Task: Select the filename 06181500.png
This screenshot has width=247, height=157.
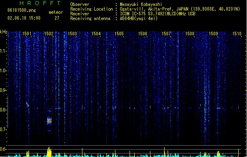Action: click(22, 10)
